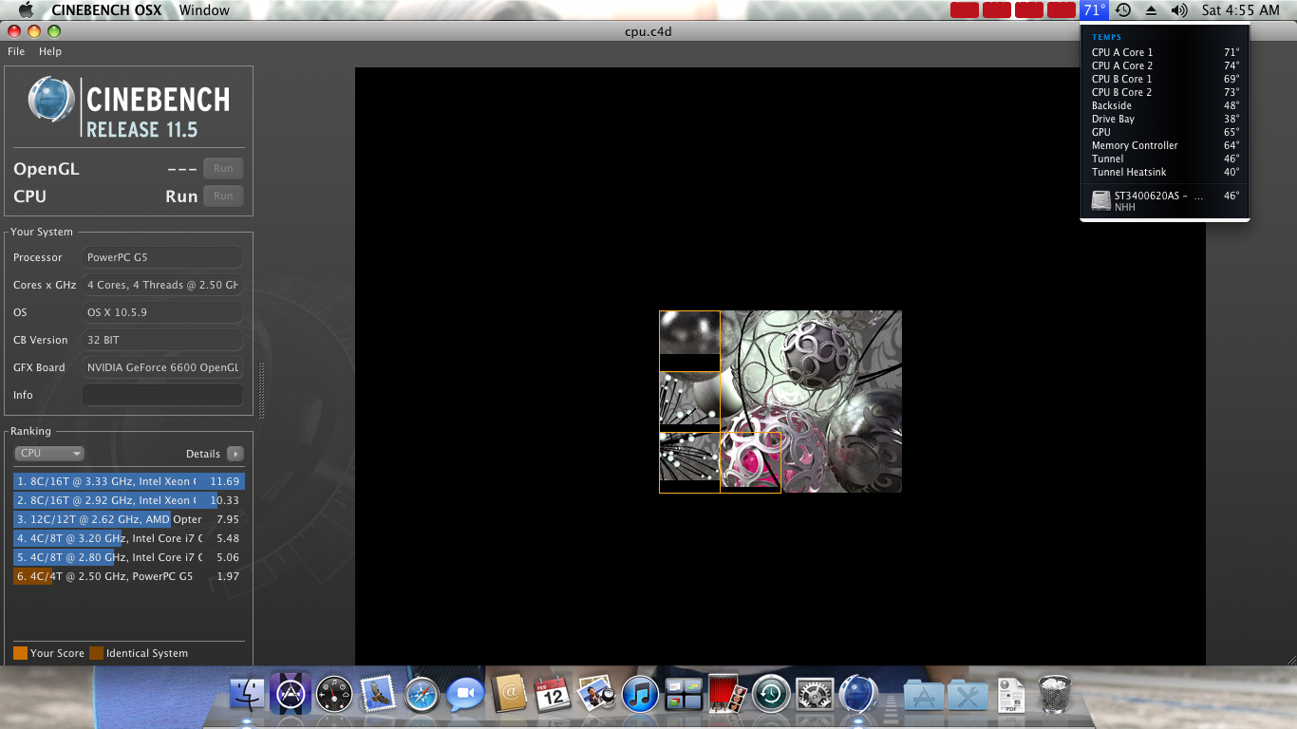
Task: Click the Cinebench dock icon
Action: tap(858, 694)
